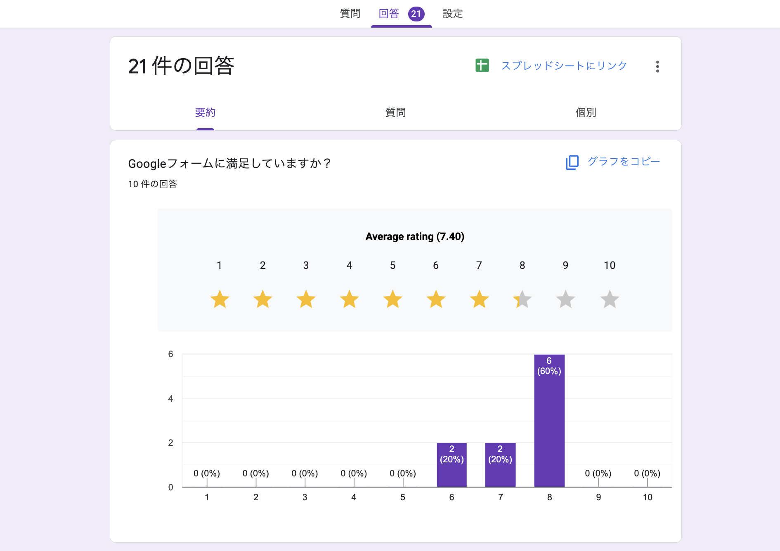This screenshot has height=551, width=780.
Task: Click the y-axis label 4 on the chart
Action: (170, 398)
